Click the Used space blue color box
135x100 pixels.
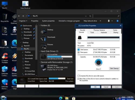click(x=79, y=50)
